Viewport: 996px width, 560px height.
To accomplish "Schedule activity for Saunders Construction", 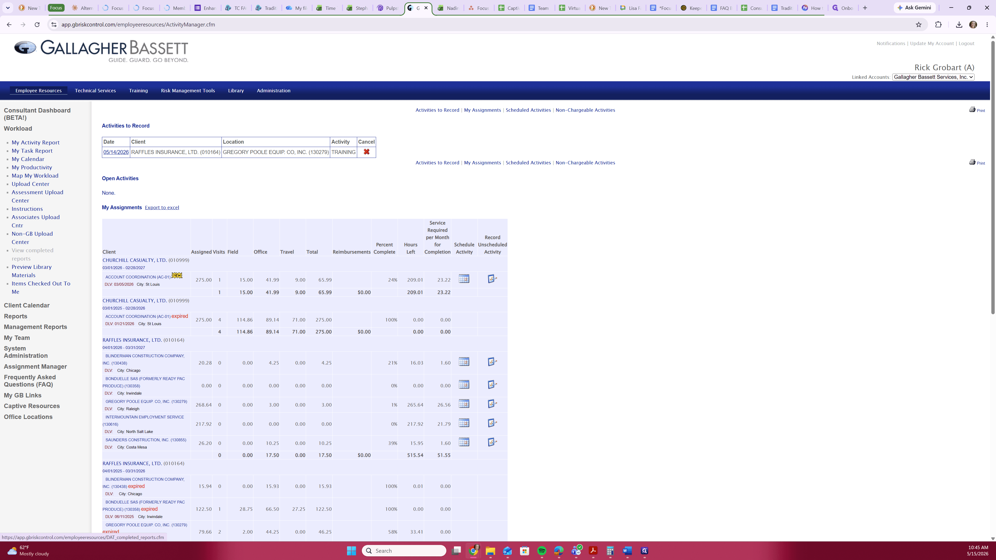I will [x=464, y=442].
